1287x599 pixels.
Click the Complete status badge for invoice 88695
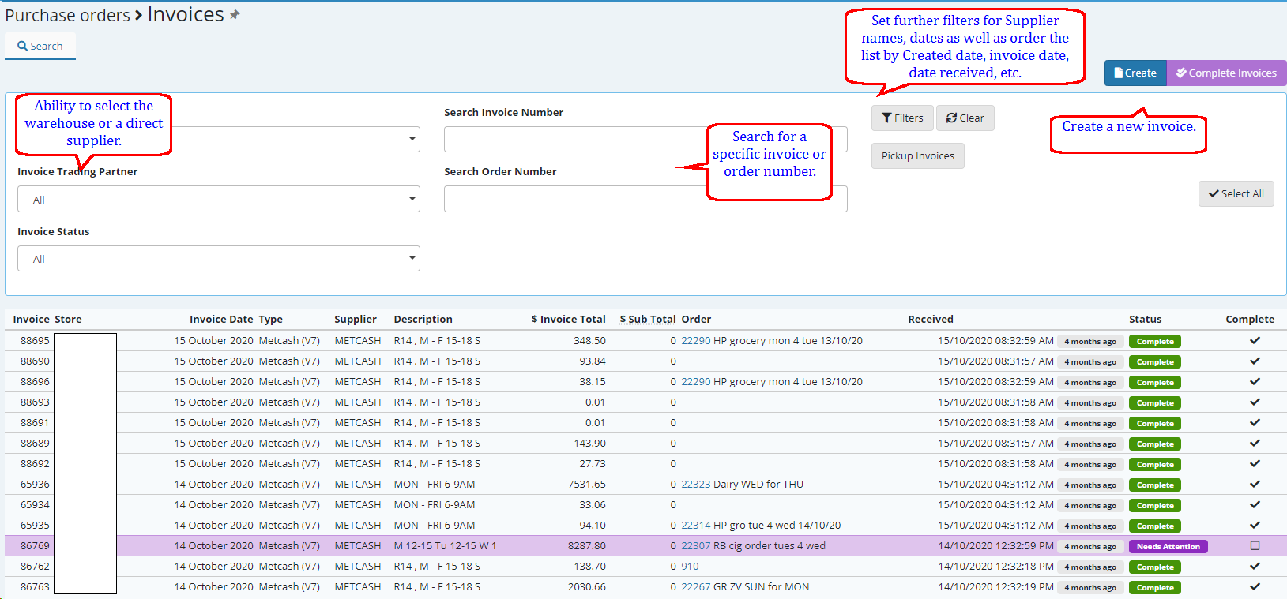coord(1154,341)
